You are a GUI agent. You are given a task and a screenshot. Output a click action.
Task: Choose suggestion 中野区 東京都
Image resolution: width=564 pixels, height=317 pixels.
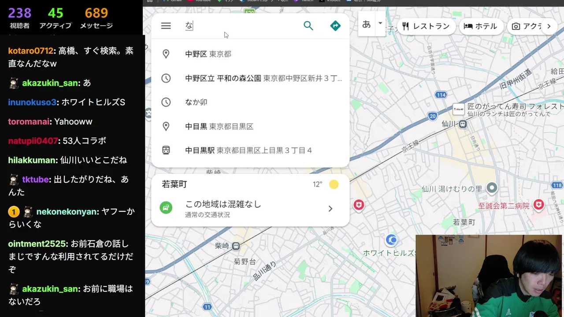point(250,54)
